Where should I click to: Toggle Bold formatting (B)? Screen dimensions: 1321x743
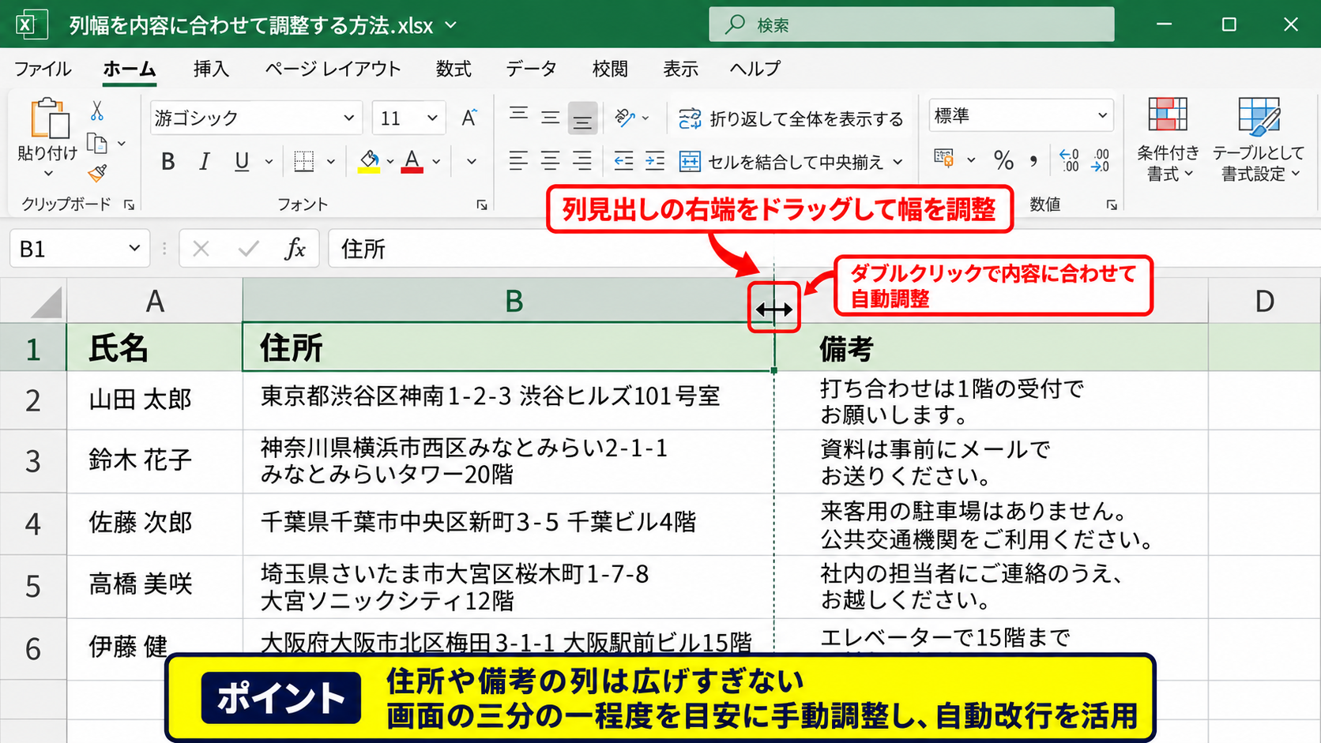167,162
